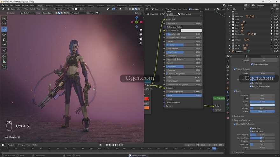
Task: Switch to Geometry Nodes workspace tab
Action: pyautogui.click(x=135, y=6)
